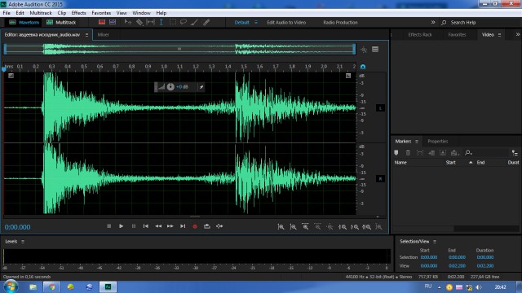Start playback with Play button

coord(122,226)
